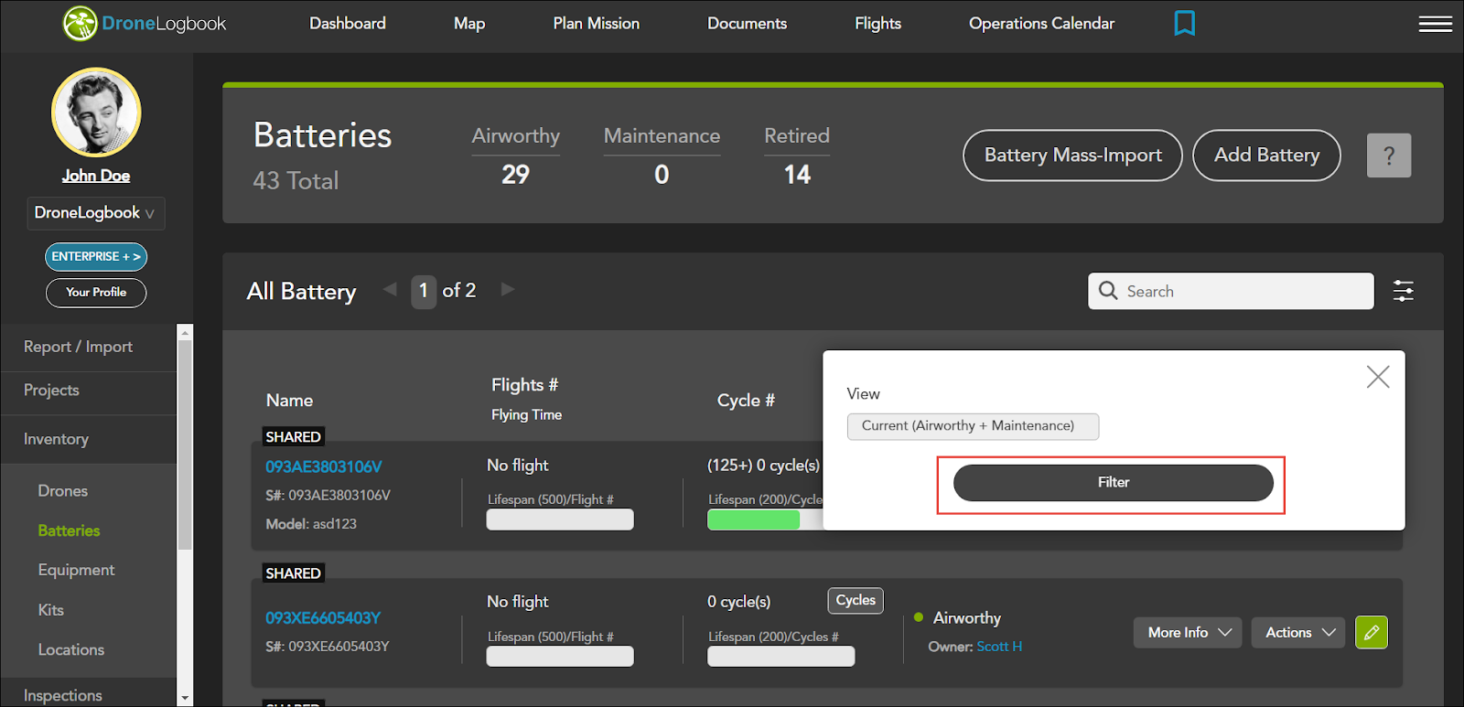Go to the previous battery page arrow
This screenshot has width=1464, height=707.
click(390, 289)
